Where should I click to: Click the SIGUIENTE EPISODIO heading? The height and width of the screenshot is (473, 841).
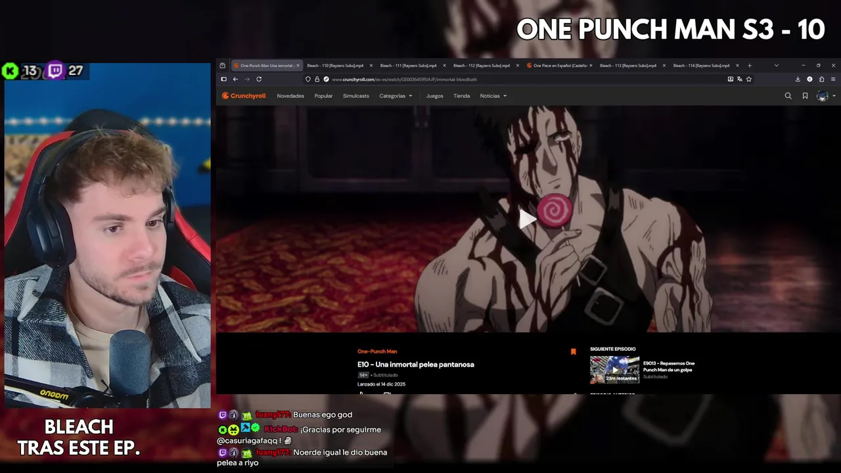point(613,349)
